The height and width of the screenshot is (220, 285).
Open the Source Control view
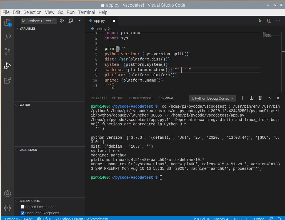click(7, 51)
